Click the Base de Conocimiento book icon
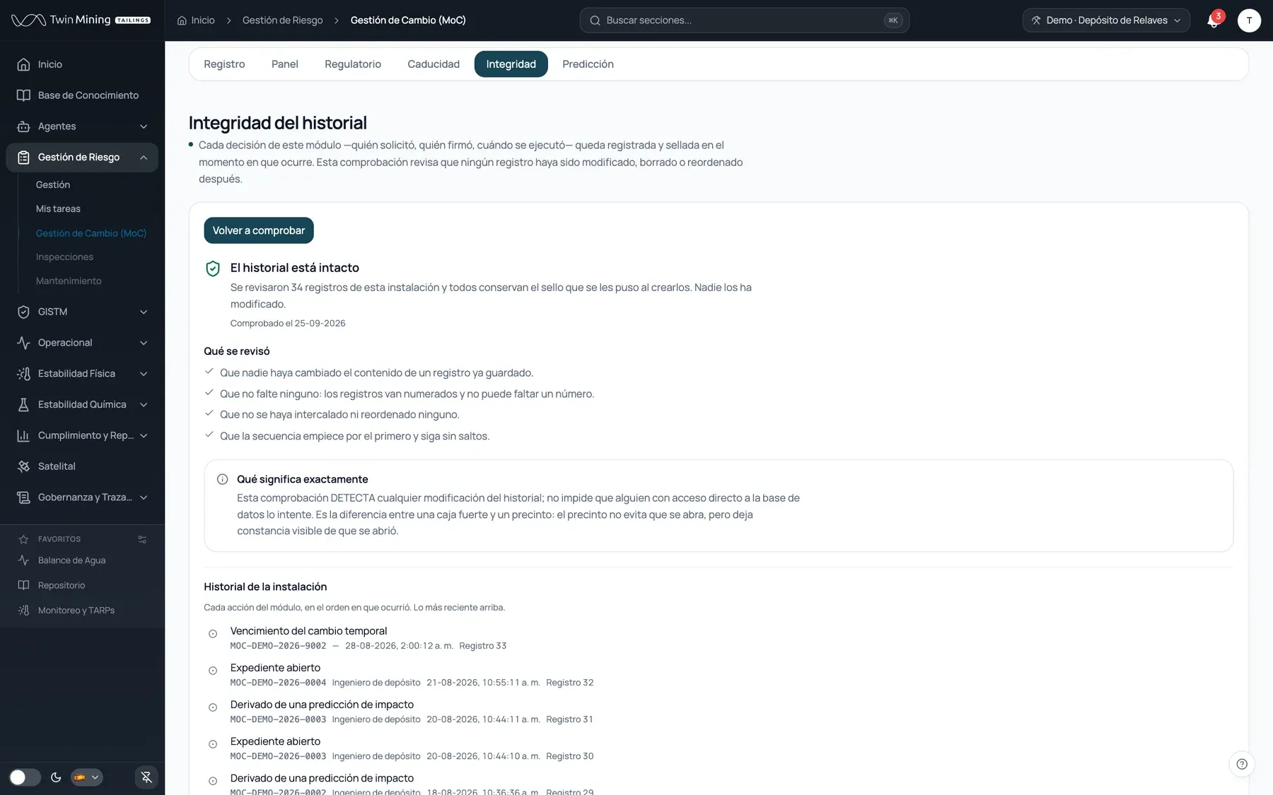The height and width of the screenshot is (795, 1273). coord(23,95)
